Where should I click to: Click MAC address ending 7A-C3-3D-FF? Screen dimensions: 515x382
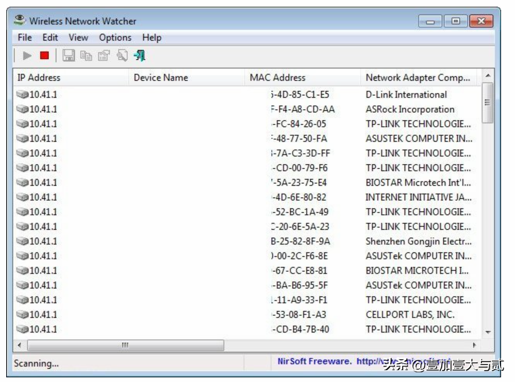pos(300,153)
